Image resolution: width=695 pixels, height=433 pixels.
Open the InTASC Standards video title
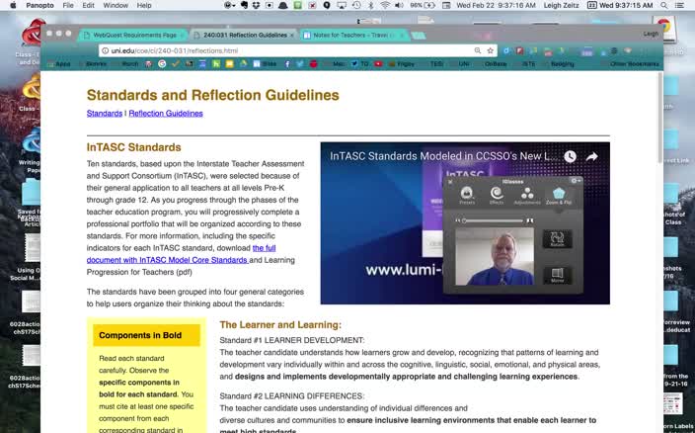coord(444,156)
